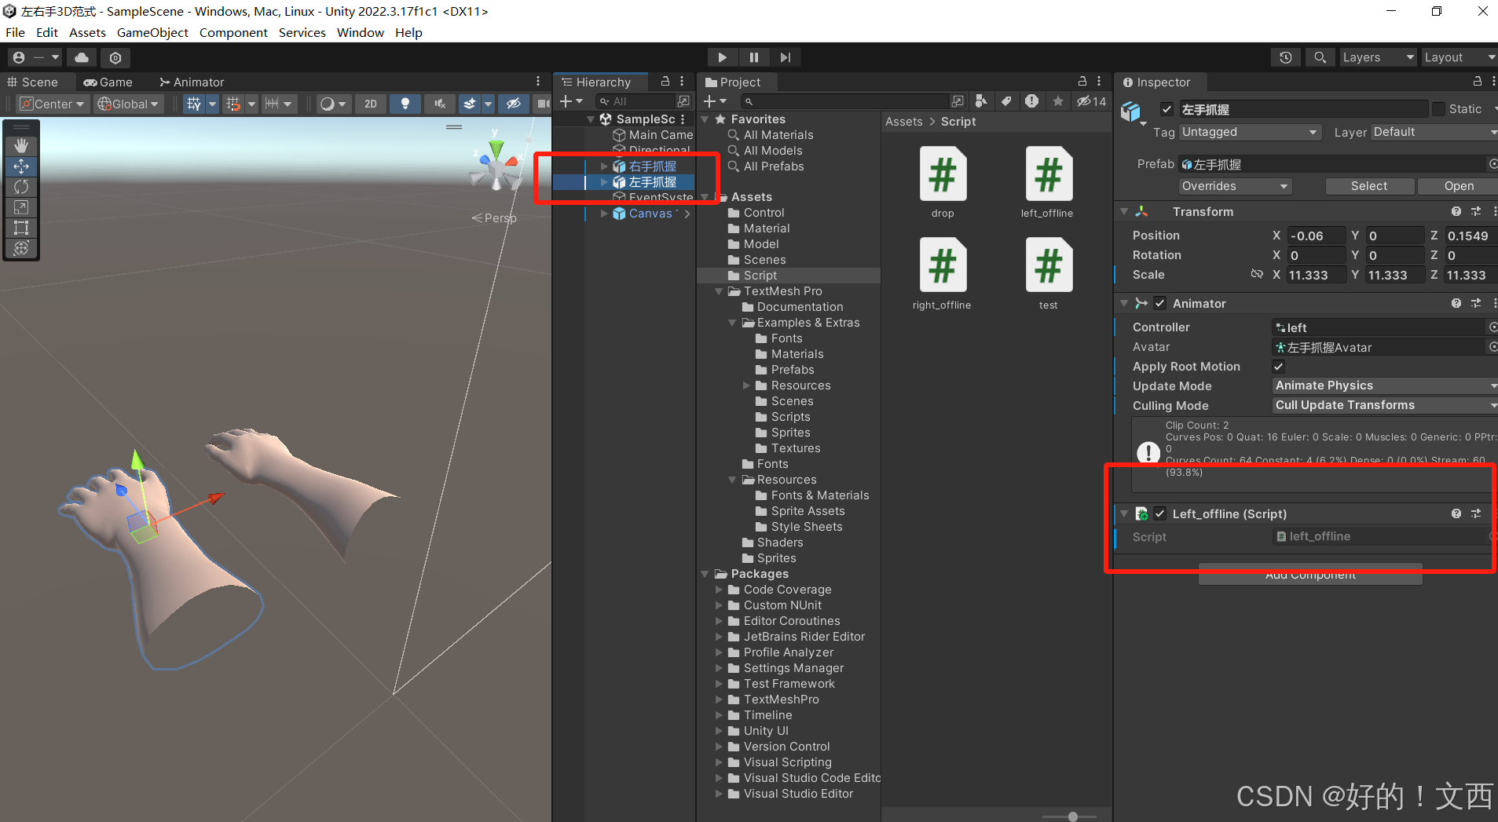
Task: Select the Scale tool
Action: tap(21, 207)
